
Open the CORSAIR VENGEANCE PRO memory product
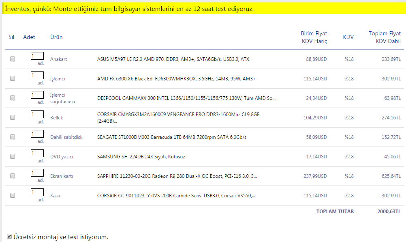pos(178,117)
